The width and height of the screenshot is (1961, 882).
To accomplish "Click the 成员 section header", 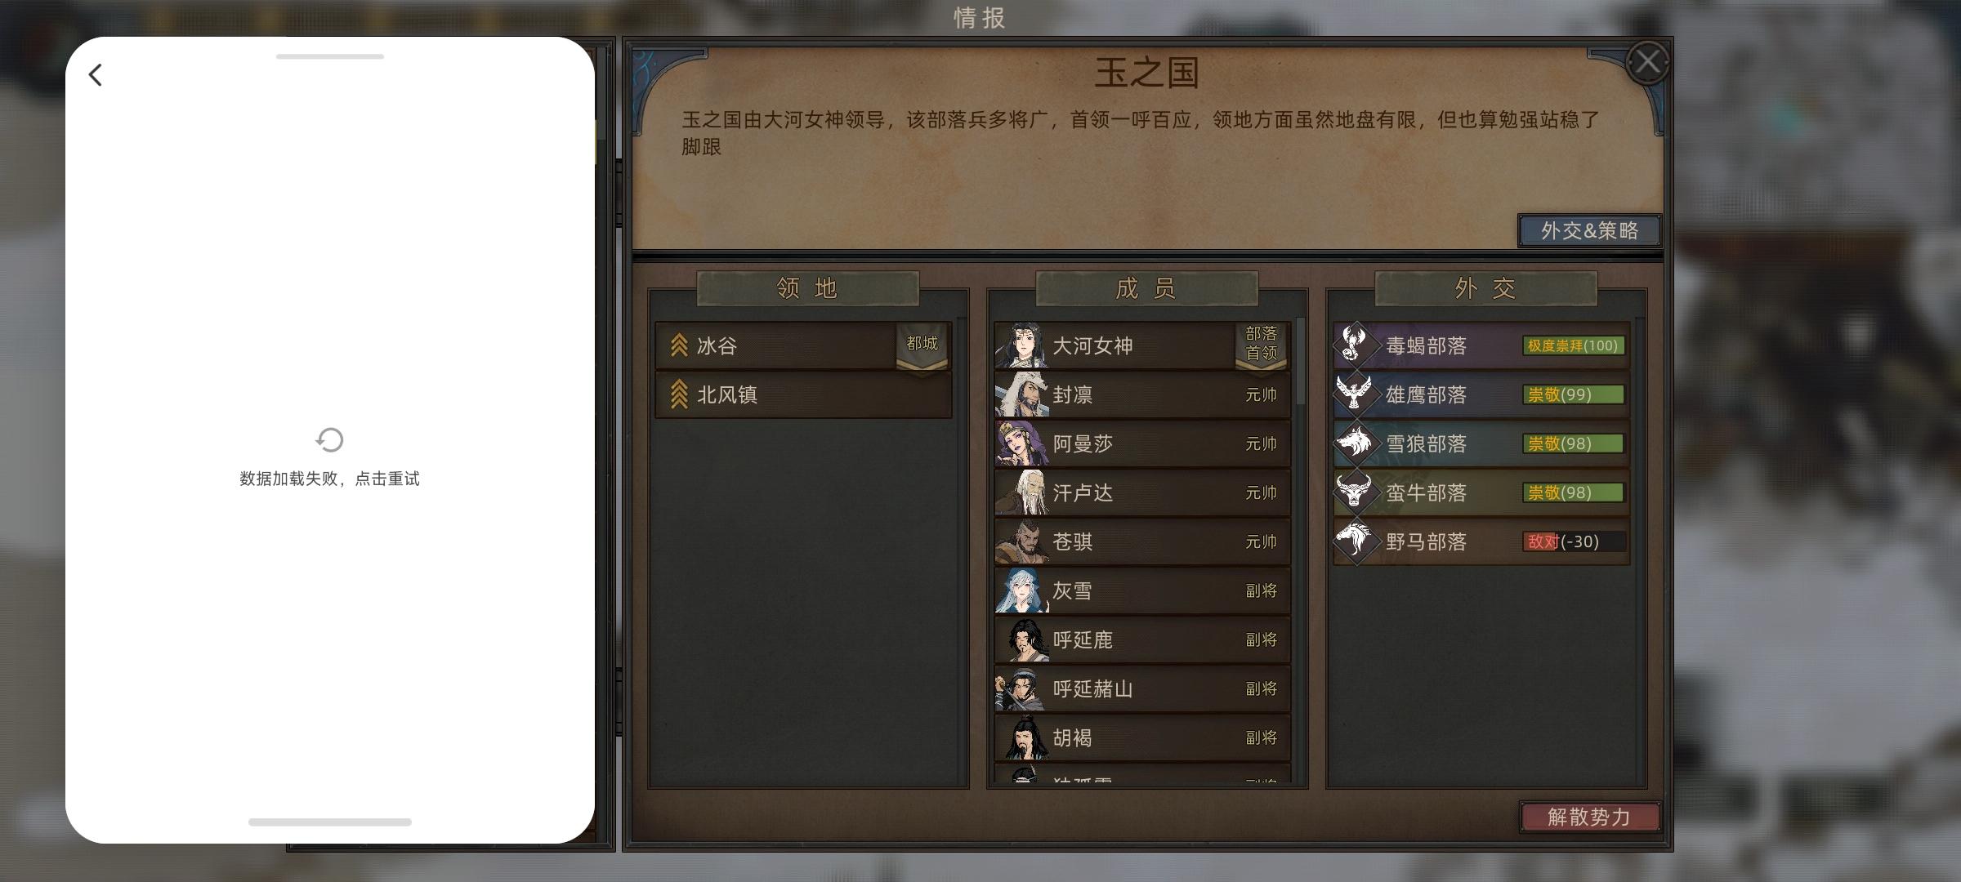I will click(1146, 288).
